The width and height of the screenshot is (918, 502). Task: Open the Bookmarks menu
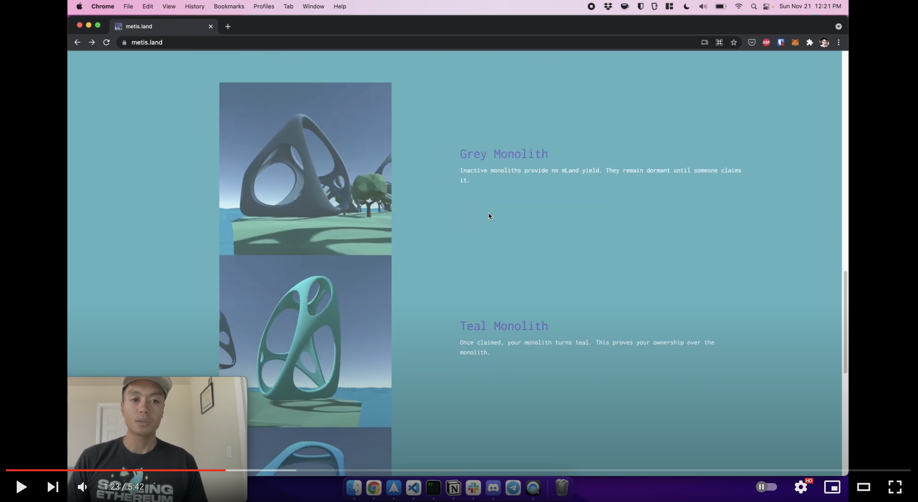pos(229,7)
